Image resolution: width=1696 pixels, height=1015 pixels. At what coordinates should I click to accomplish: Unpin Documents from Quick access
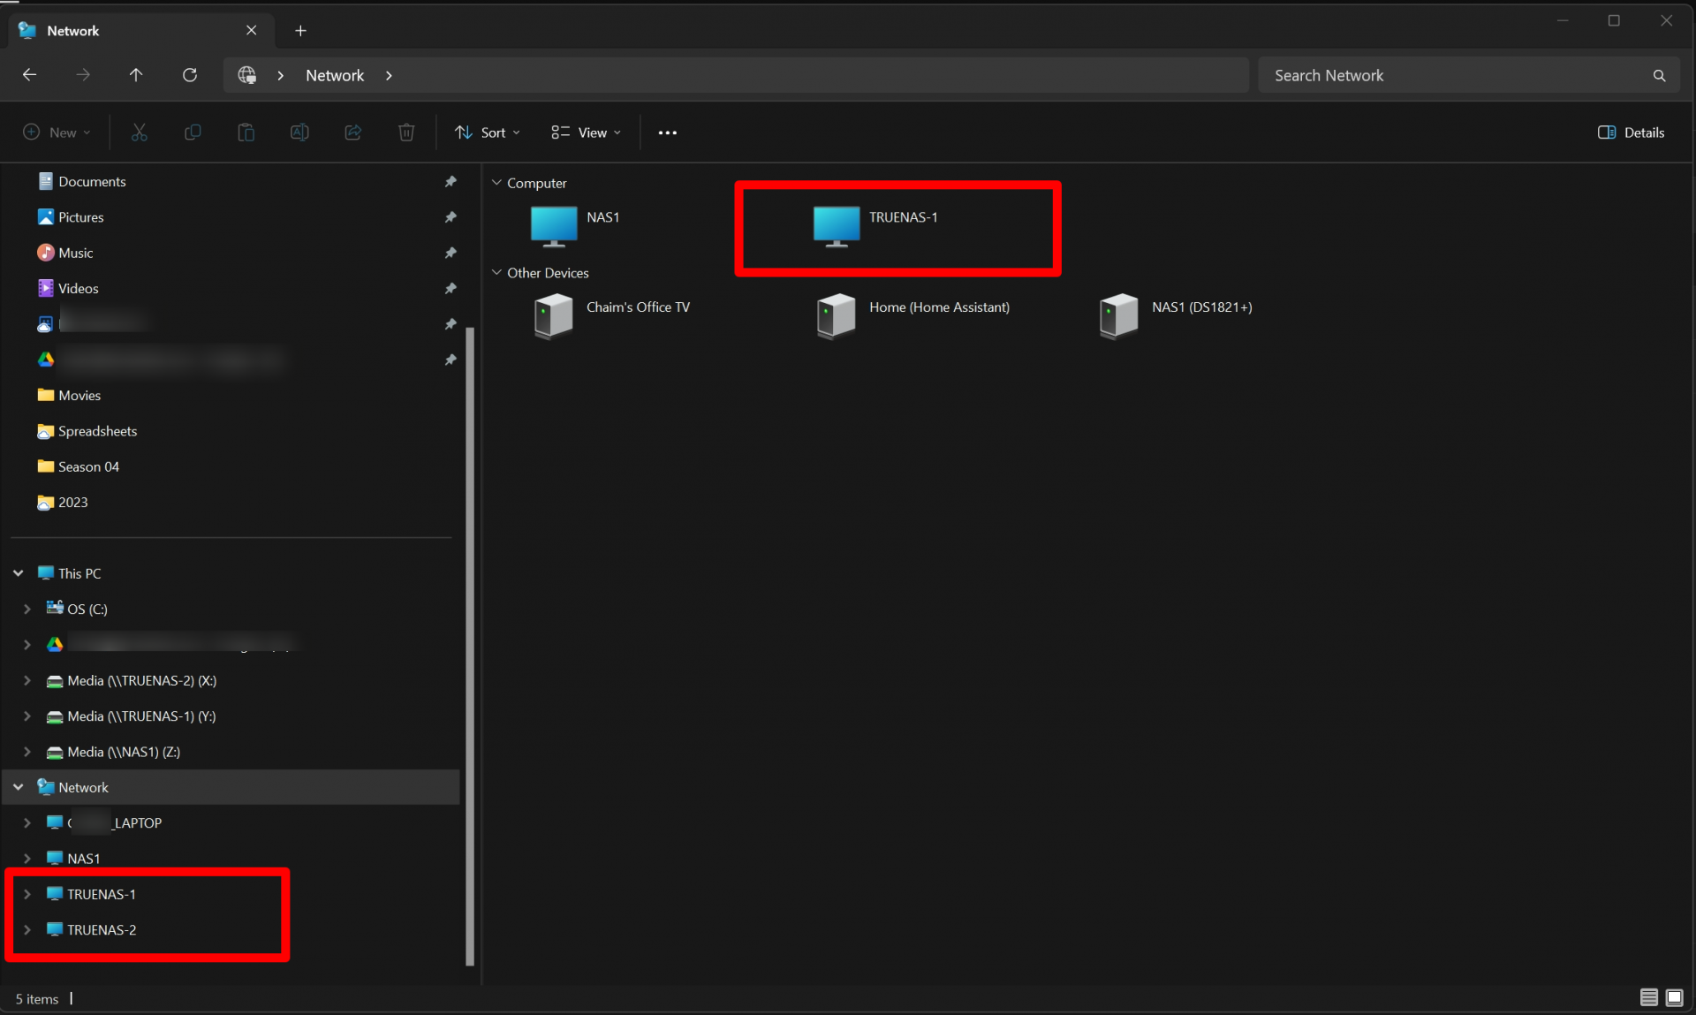(x=450, y=181)
